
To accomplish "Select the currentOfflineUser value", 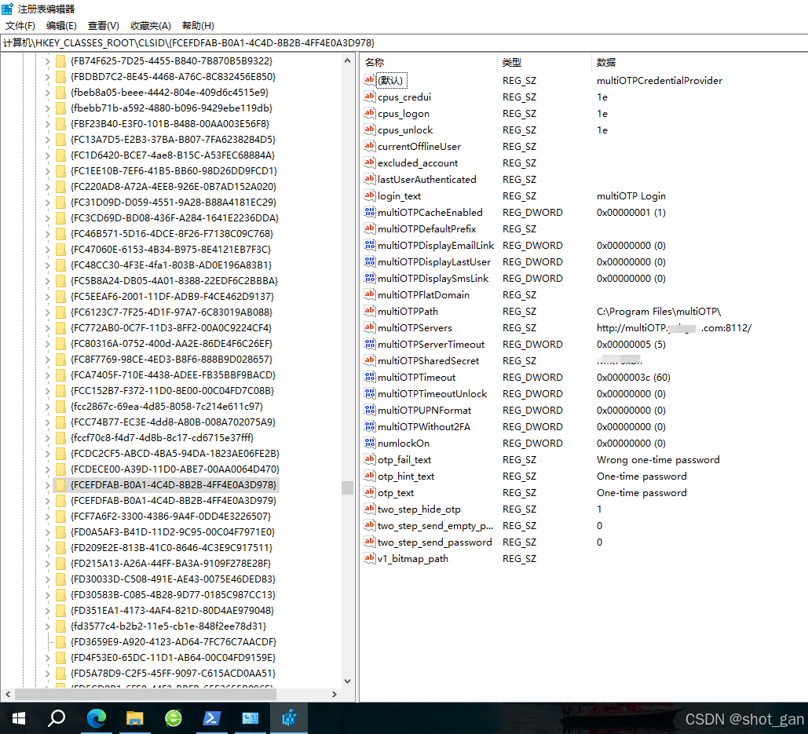I will click(419, 146).
